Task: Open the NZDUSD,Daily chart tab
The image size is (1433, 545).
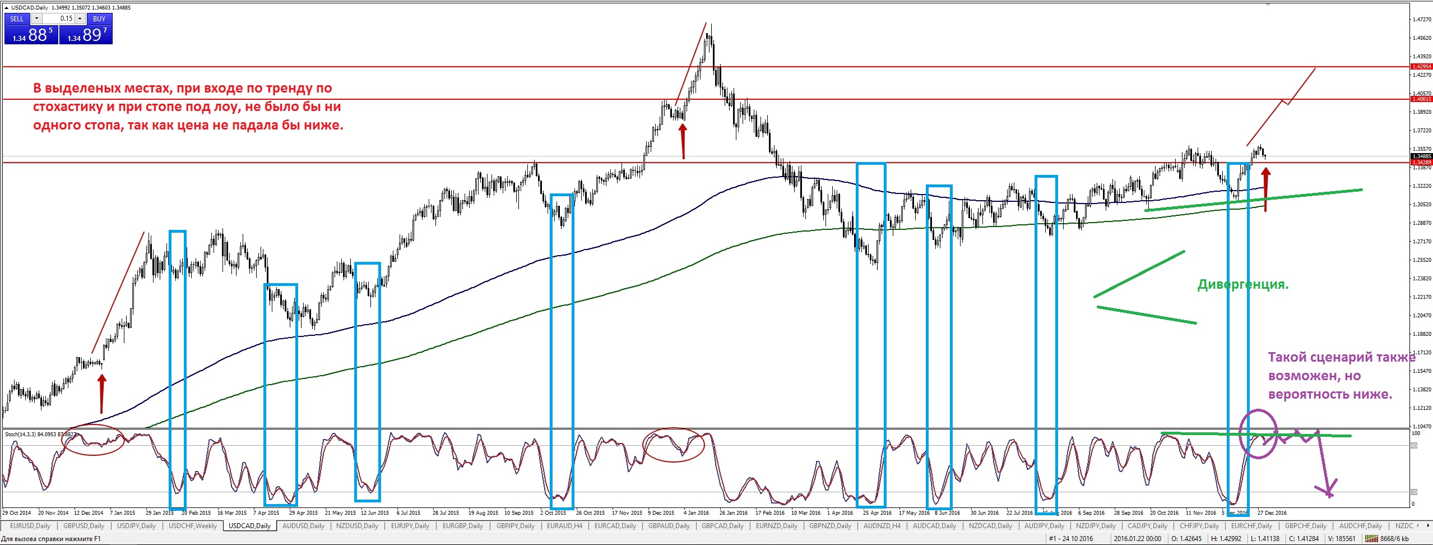Action: pyautogui.click(x=357, y=526)
